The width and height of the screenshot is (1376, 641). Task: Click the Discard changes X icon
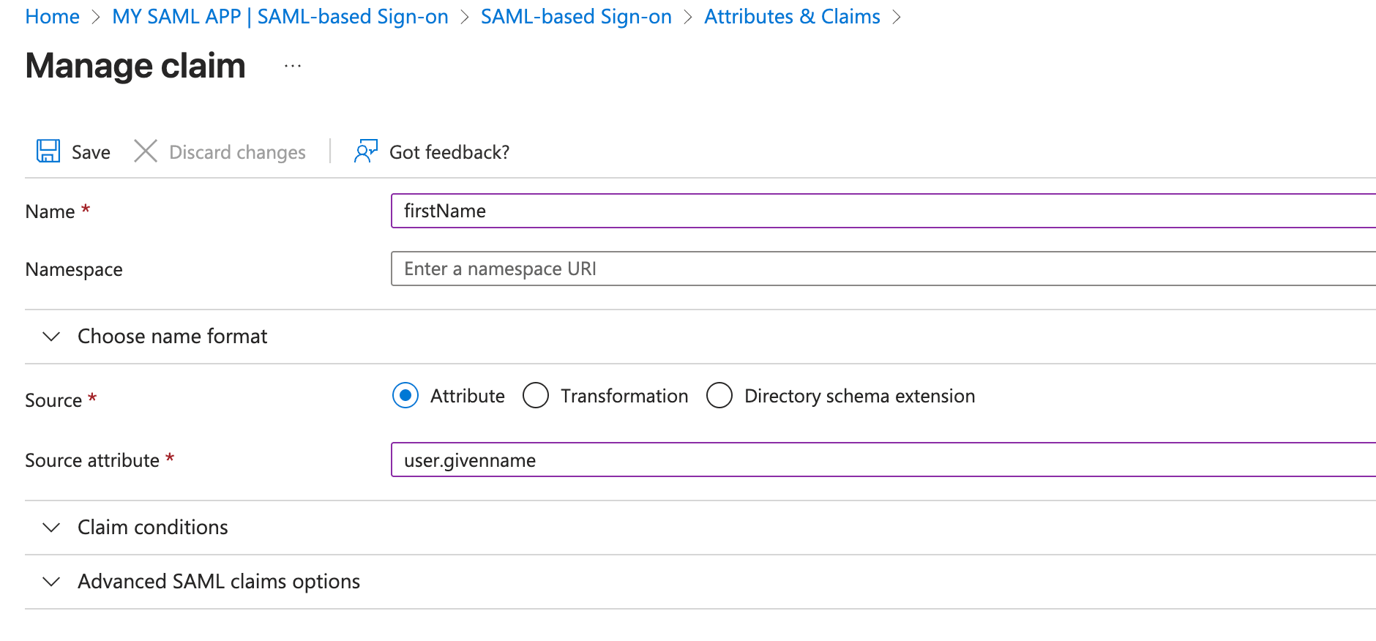[146, 151]
